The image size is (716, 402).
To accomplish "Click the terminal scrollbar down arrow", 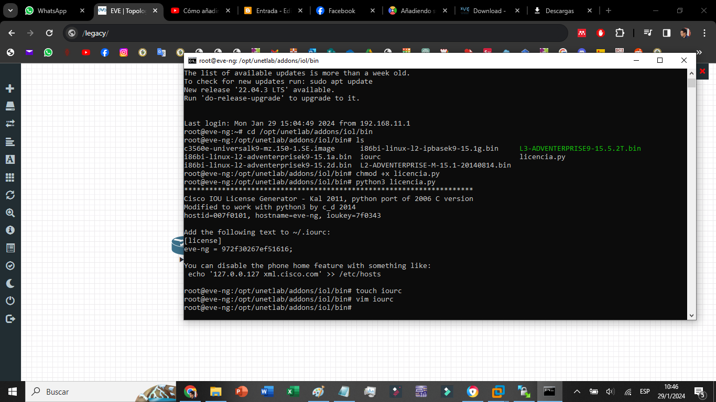I will tap(691, 315).
